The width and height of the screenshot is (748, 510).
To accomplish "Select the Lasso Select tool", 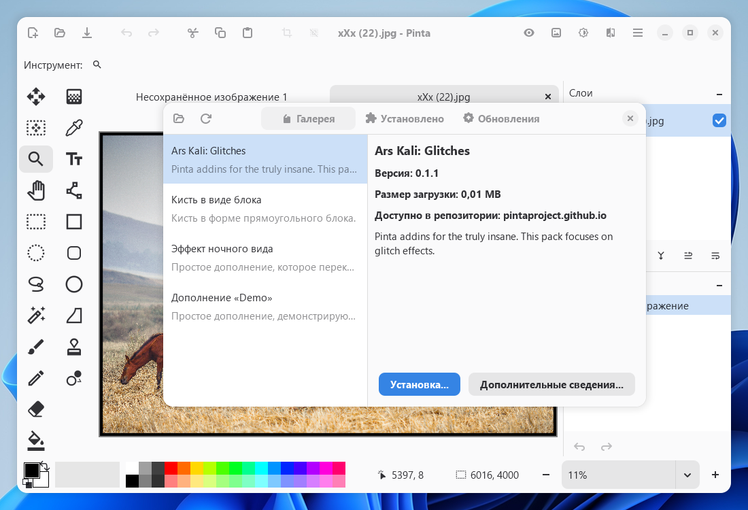I will coord(36,284).
